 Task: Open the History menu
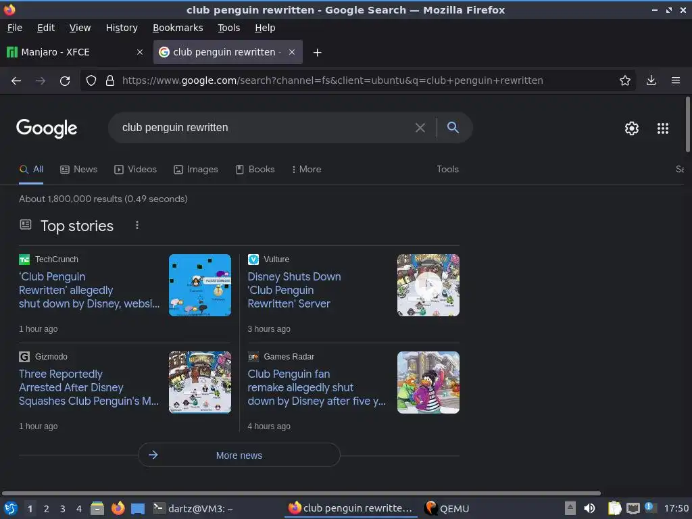tap(122, 28)
